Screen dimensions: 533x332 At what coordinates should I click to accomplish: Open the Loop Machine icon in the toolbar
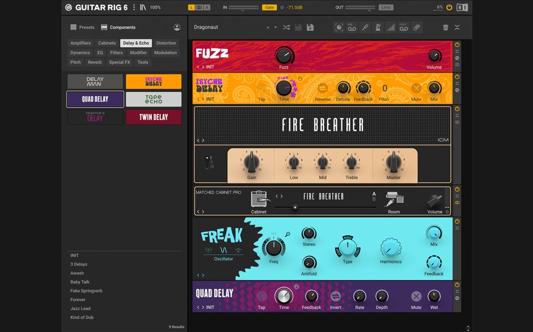point(338,27)
